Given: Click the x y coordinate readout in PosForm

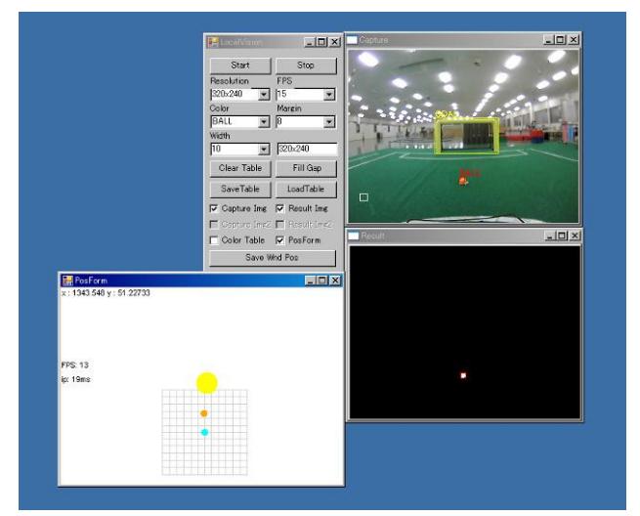Looking at the screenshot, I should coord(106,293).
